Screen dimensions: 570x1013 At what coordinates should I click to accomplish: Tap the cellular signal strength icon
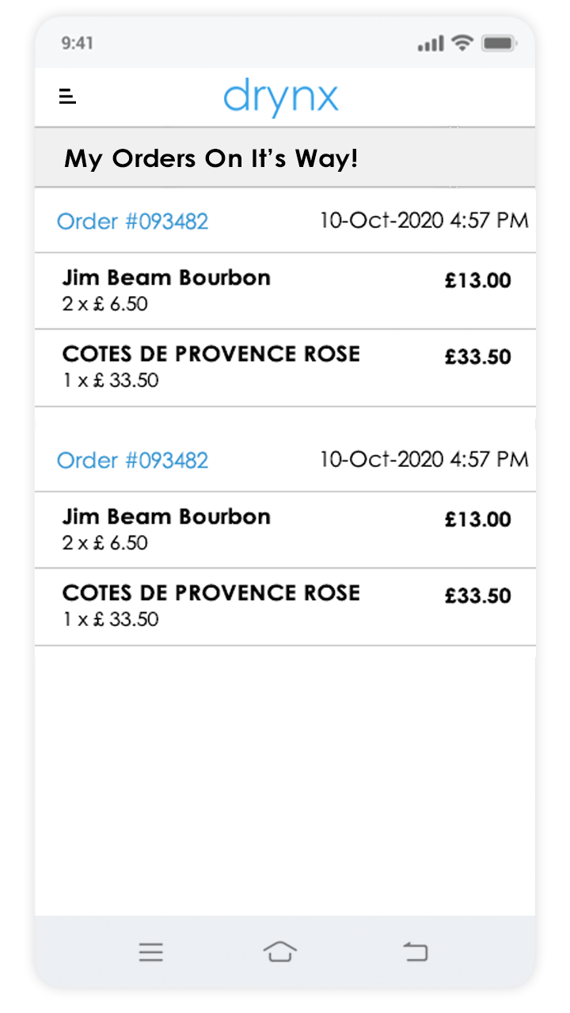(431, 44)
